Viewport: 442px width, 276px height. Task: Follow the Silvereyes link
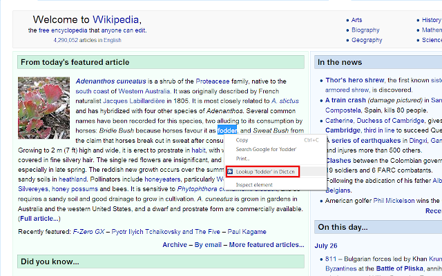[33, 188]
